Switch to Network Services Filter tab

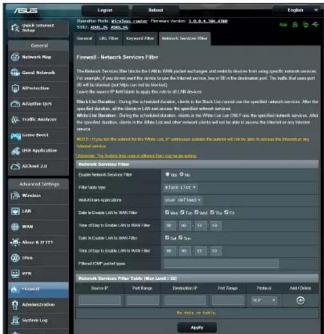[x=184, y=38]
